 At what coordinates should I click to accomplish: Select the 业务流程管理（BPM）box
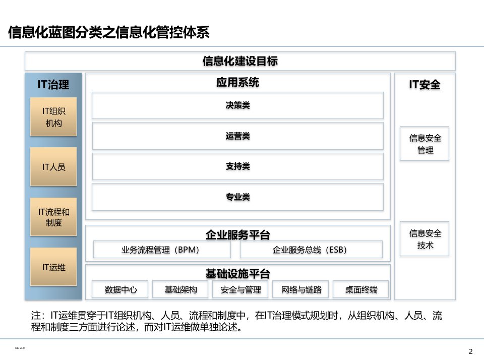point(162,250)
